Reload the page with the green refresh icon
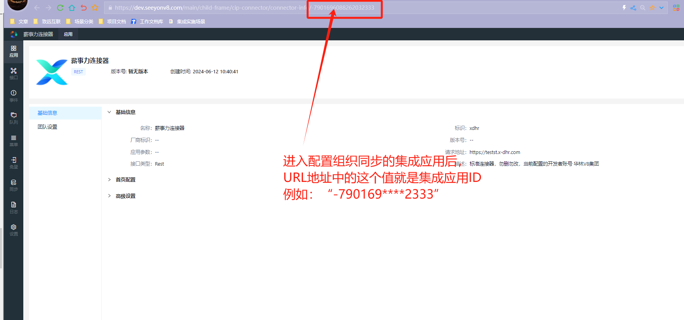This screenshot has width=684, height=320. (60, 8)
